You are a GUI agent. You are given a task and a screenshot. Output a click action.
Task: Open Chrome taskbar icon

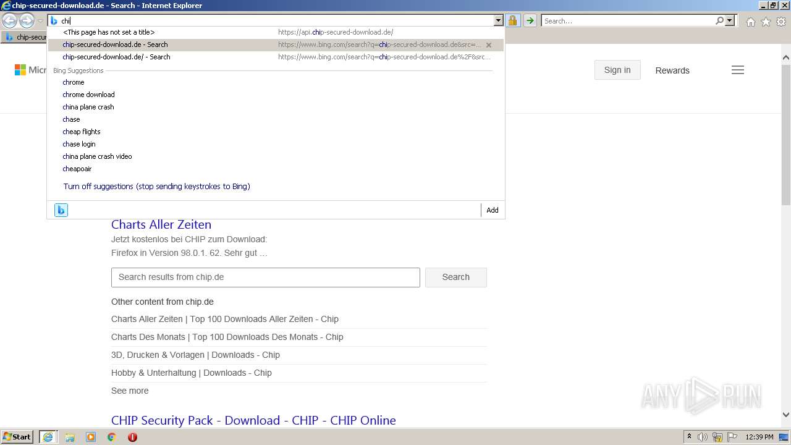112,437
